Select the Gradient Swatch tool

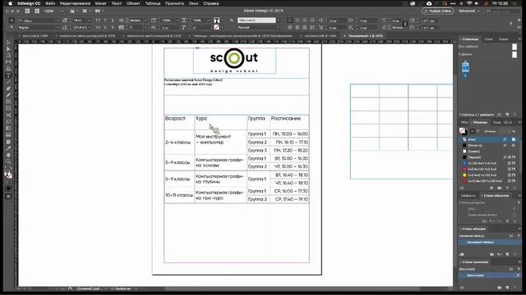click(8, 128)
